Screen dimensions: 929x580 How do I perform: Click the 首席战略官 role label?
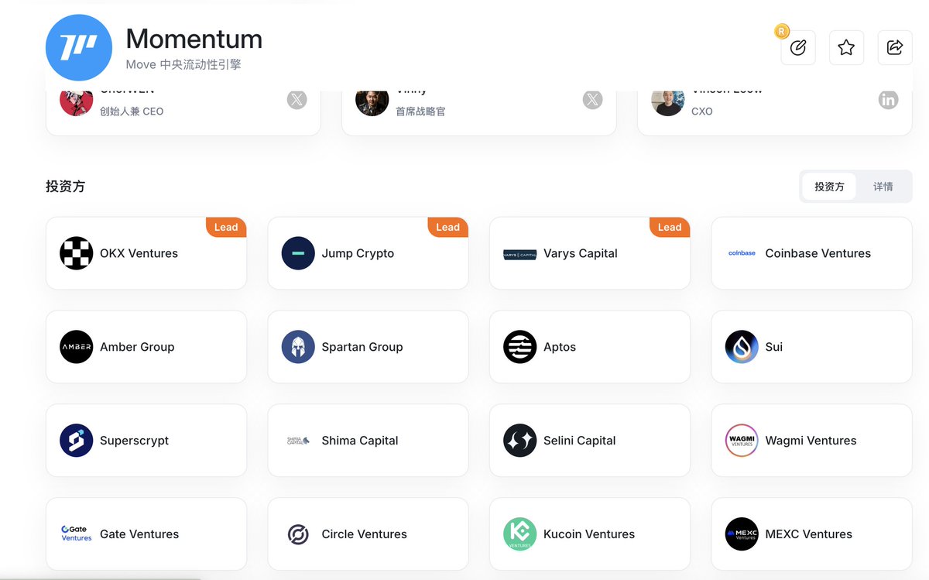[x=420, y=111]
